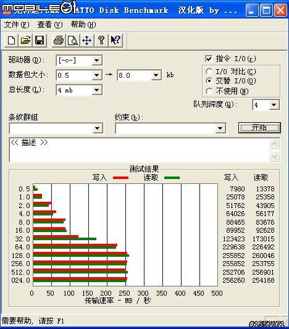Open the 总长度 dropdown showing 4 mb
This screenshot has height=329, width=289.
(97, 90)
